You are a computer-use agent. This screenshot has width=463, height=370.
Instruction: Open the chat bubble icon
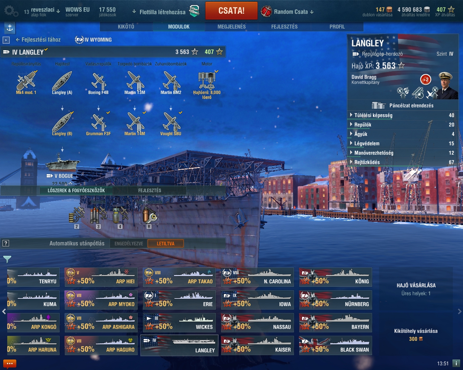9,363
